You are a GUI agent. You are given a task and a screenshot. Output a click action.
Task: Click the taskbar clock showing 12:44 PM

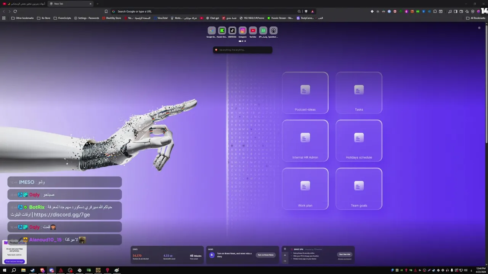coord(481,271)
